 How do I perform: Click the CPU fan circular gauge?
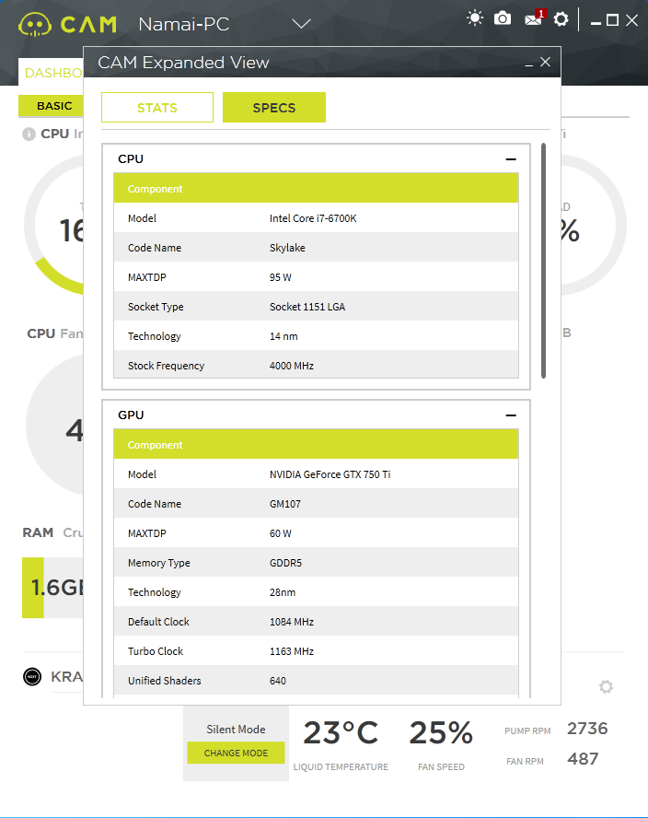tap(54, 426)
